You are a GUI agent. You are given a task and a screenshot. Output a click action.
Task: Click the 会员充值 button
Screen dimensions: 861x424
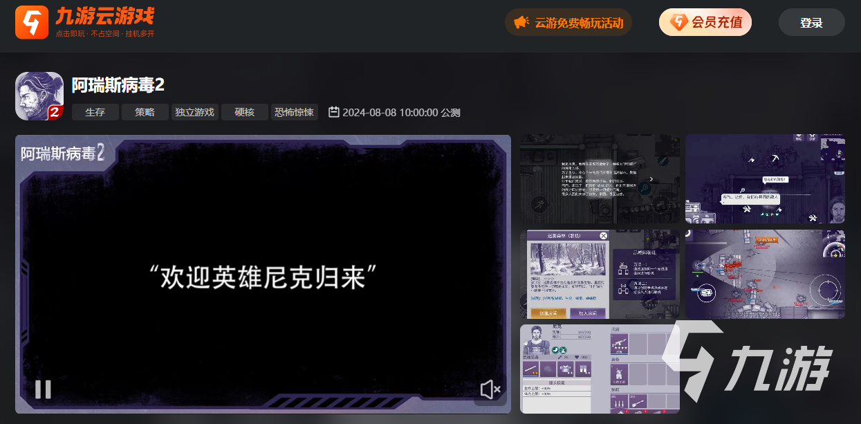705,22
